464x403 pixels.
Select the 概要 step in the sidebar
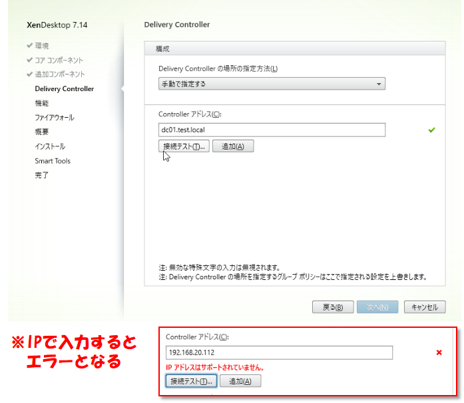(x=42, y=132)
